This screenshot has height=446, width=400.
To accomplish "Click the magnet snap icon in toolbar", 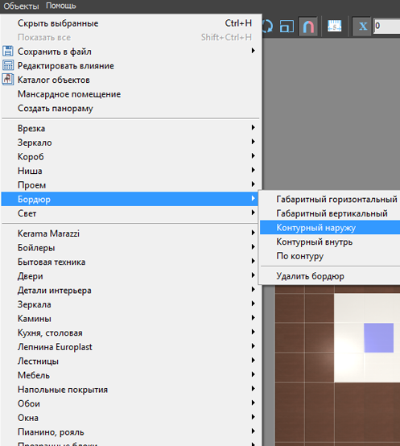I will tap(308, 27).
